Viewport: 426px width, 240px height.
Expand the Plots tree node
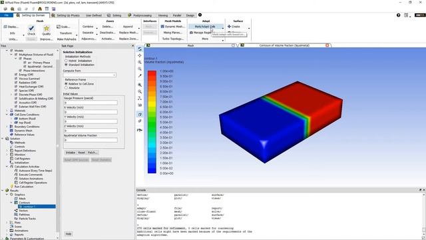point(7,223)
